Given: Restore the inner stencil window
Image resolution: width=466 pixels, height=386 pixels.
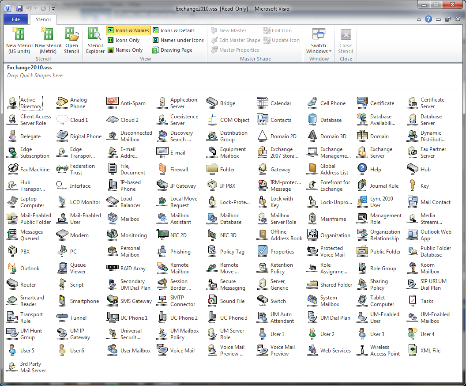Looking at the screenshot, I should [x=447, y=19].
